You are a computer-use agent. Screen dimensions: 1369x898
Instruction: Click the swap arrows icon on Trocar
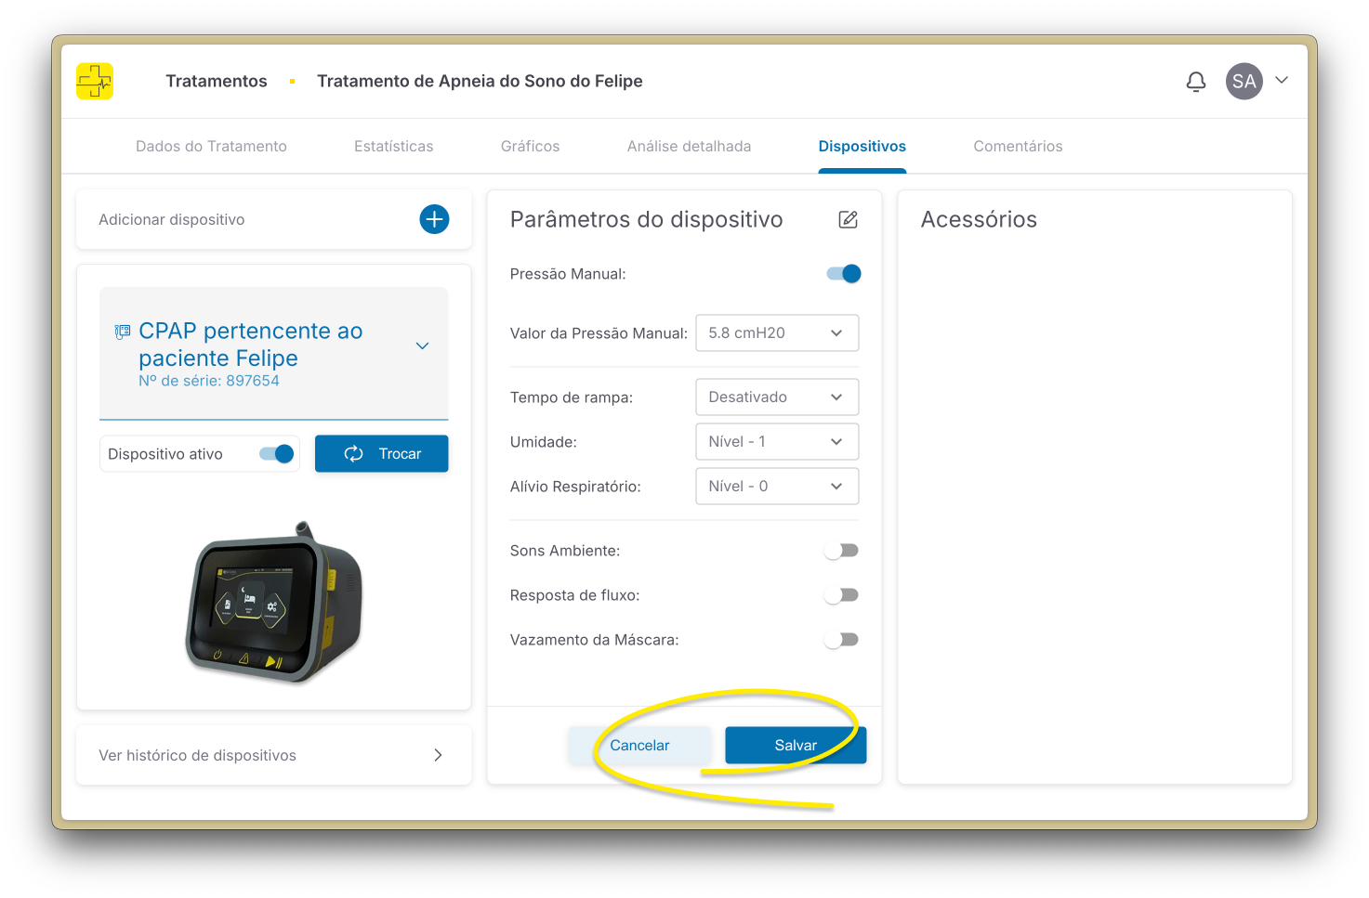click(353, 453)
